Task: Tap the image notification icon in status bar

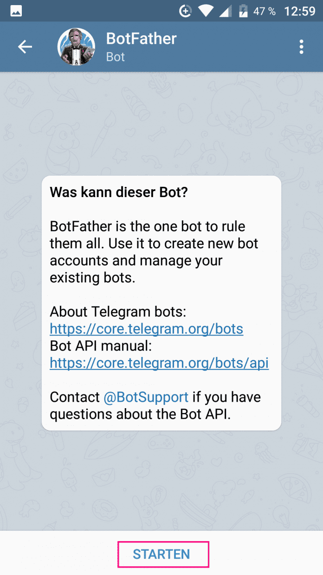Action: (16, 11)
